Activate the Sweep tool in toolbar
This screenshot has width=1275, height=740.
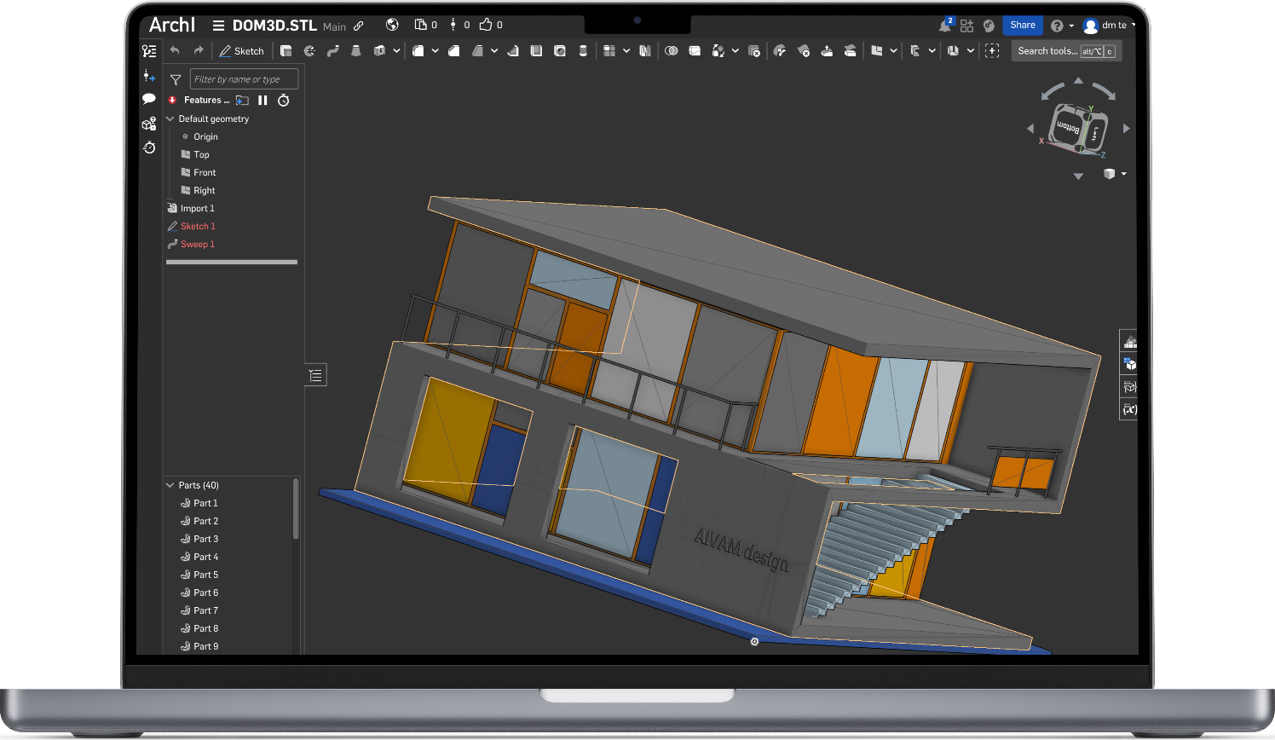[333, 51]
